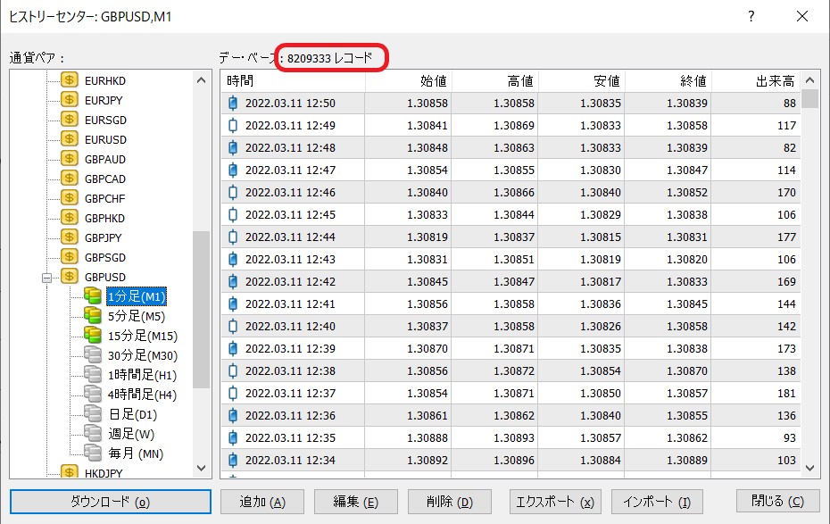Click candle icon of 2022.03.11 12:50 row

(x=234, y=104)
